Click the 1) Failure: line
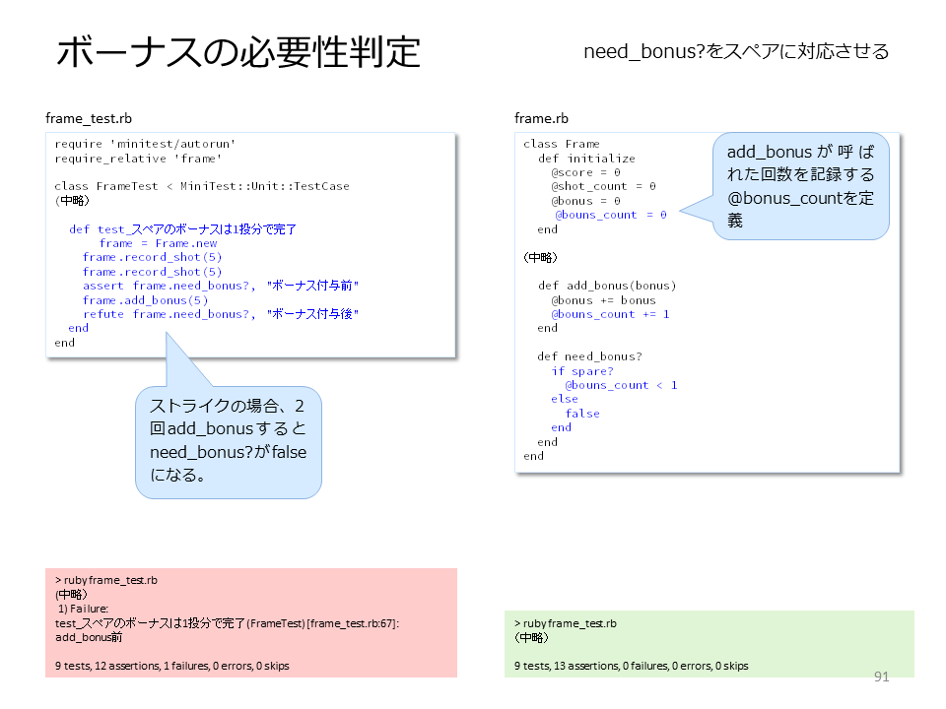This screenshot has width=946, height=709. [x=83, y=609]
